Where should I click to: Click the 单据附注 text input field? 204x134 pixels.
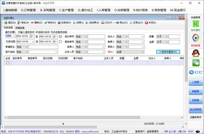coord(43,47)
